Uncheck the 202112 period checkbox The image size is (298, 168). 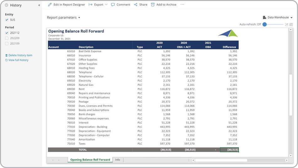tap(7, 33)
